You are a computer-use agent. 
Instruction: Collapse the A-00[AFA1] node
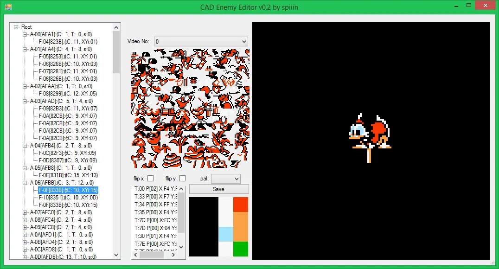tap(25, 34)
